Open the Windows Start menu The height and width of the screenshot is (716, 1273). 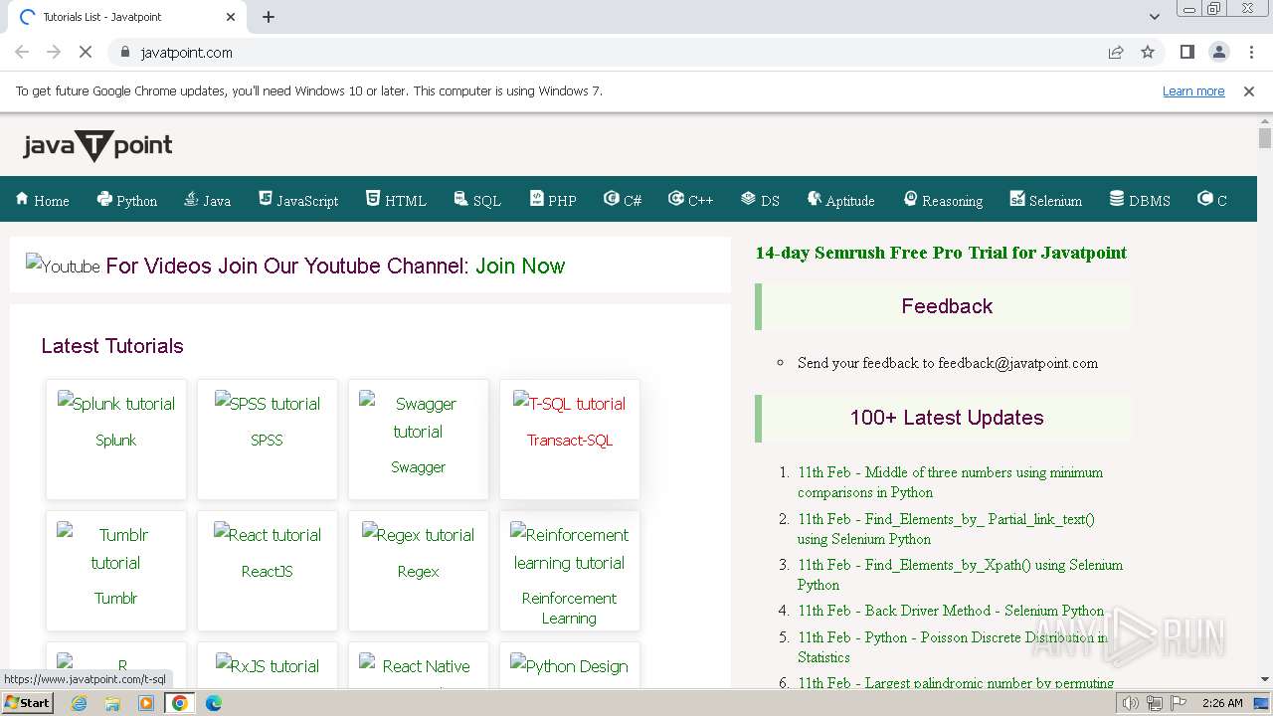(28, 703)
